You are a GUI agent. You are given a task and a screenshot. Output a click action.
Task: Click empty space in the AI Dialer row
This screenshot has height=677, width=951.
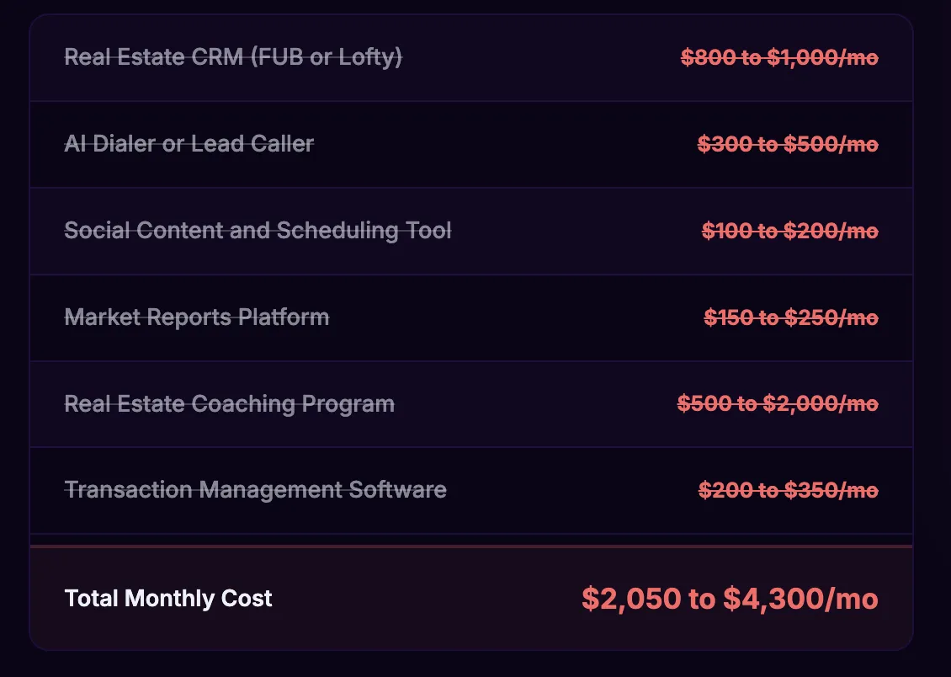point(503,144)
